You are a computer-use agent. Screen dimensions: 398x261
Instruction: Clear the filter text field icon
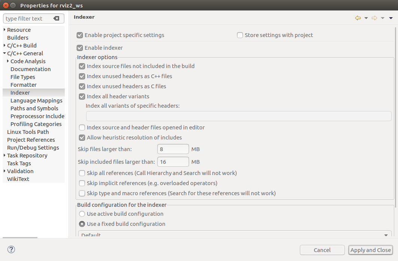click(56, 19)
